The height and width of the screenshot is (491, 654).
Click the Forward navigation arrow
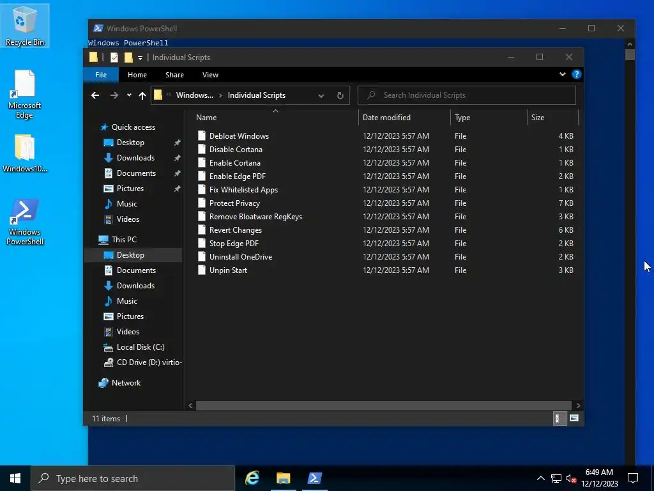coord(114,95)
